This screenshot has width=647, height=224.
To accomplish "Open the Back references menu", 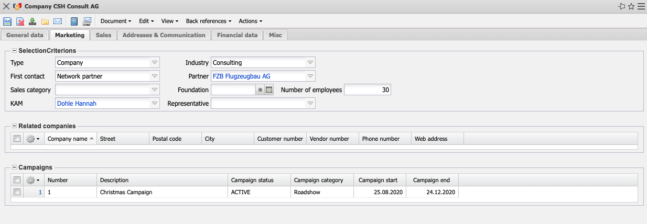I will (208, 21).
